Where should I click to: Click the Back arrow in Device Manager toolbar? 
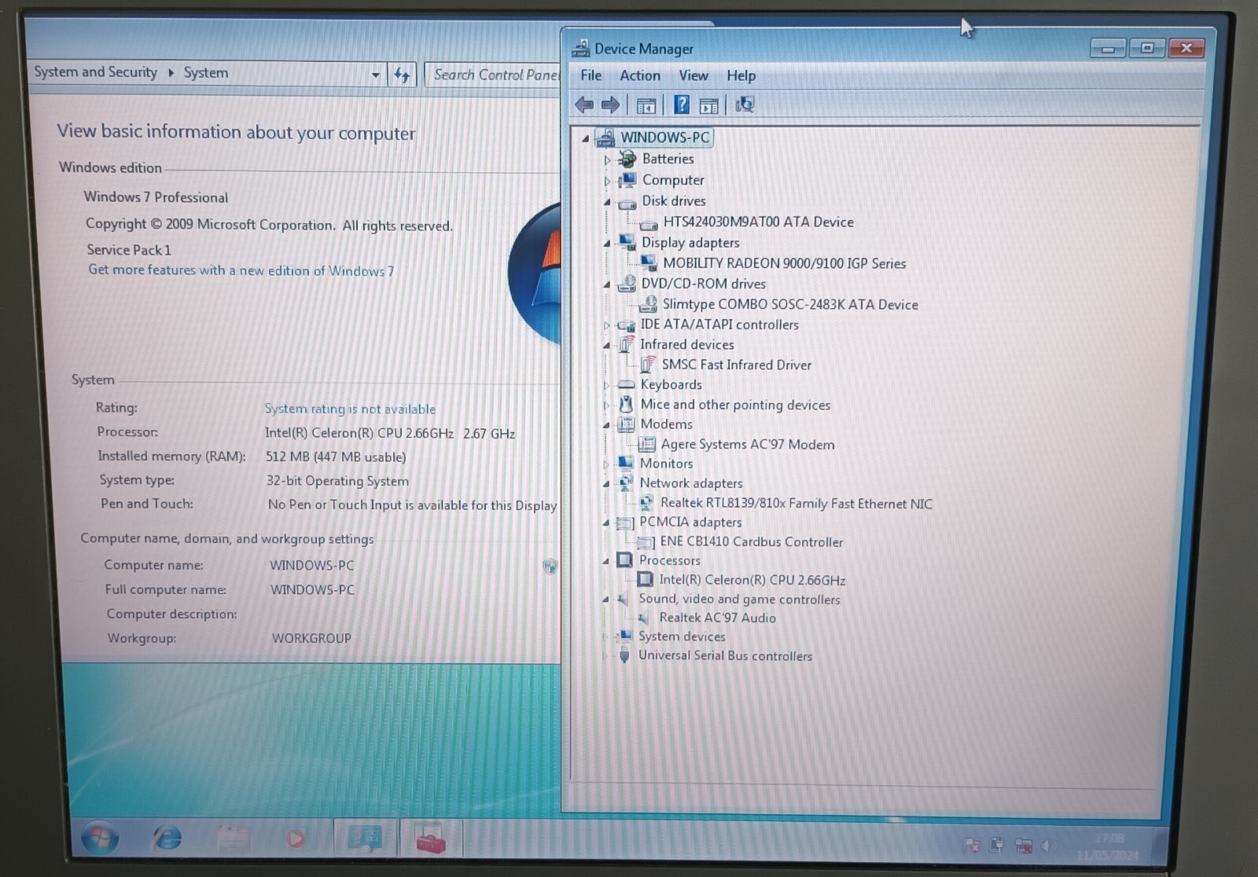coord(584,105)
